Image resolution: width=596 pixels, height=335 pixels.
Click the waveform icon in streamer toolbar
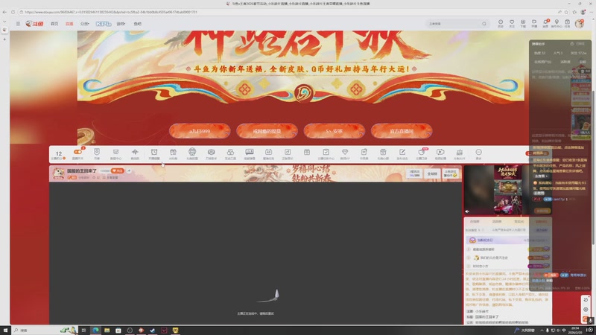click(x=135, y=153)
